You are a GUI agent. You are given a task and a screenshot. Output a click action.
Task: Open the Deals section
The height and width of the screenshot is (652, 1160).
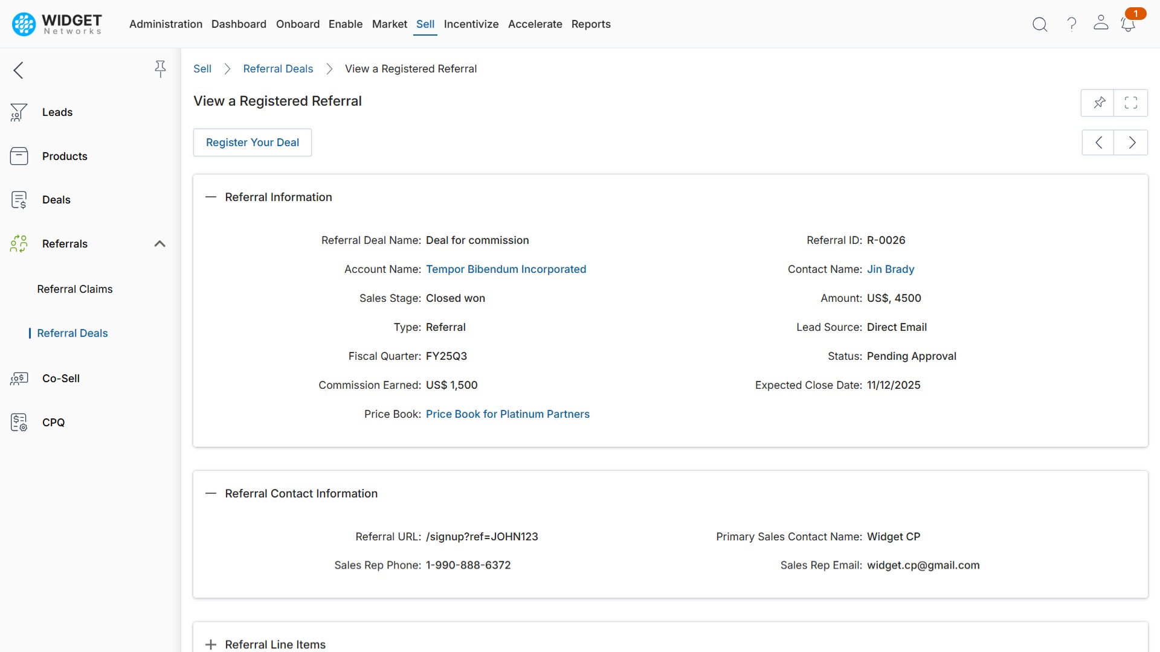pyautogui.click(x=56, y=199)
